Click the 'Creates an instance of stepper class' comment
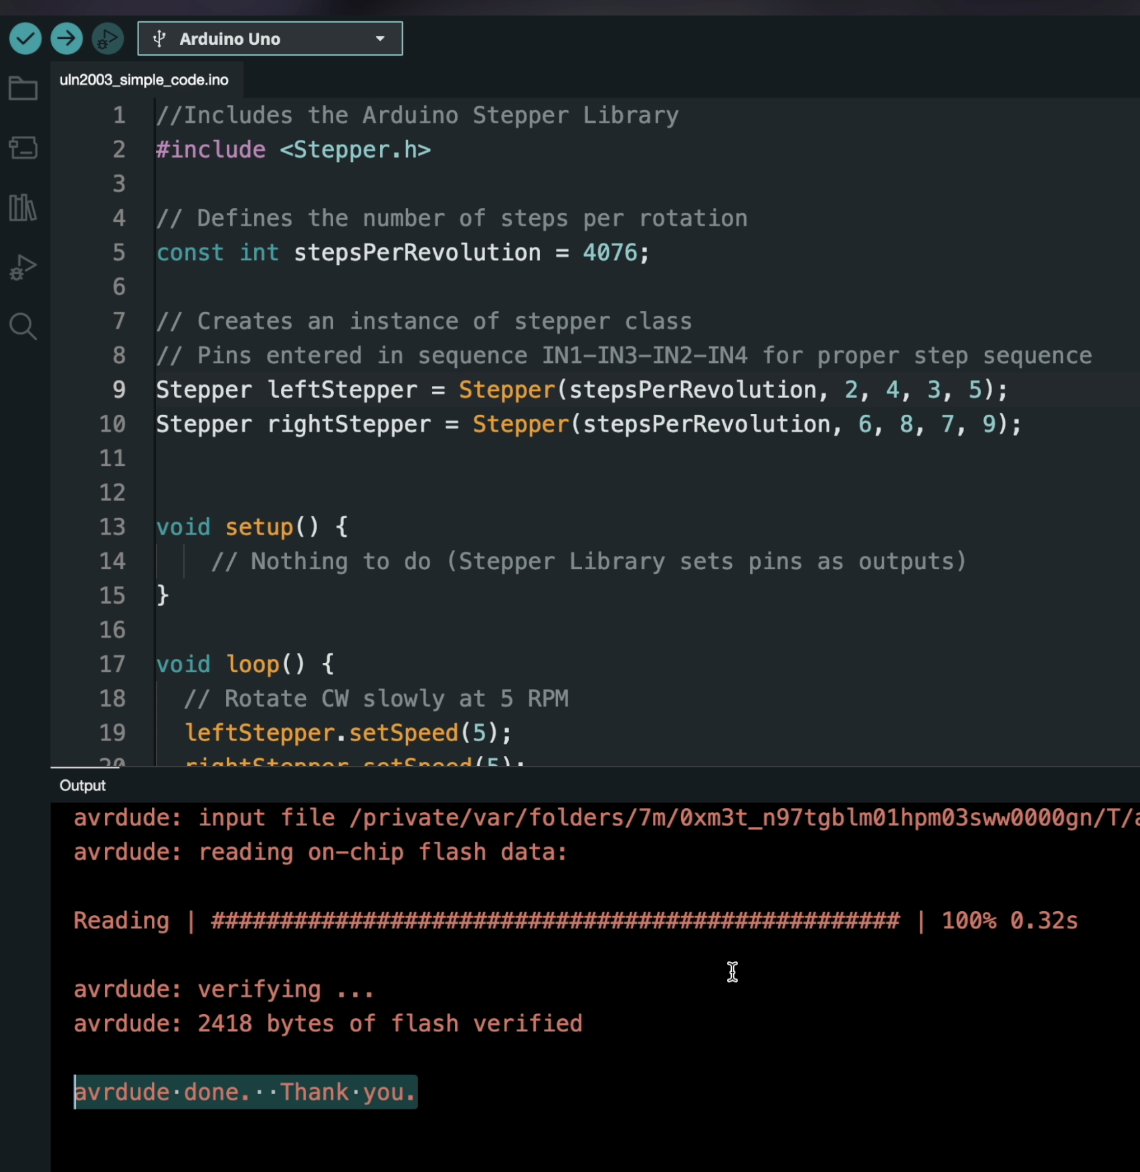1140x1172 pixels. coord(424,321)
